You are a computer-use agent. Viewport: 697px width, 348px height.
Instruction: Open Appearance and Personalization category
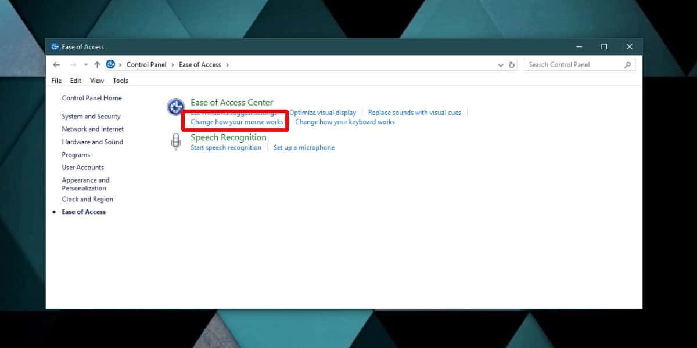click(85, 184)
